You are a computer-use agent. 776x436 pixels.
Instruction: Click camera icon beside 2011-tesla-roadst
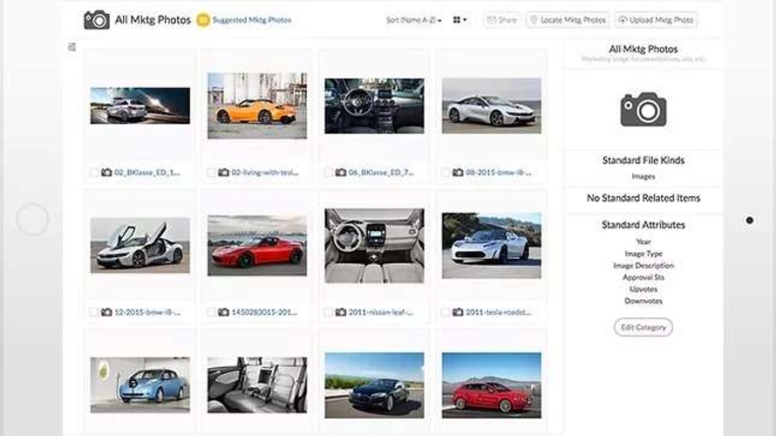point(458,312)
